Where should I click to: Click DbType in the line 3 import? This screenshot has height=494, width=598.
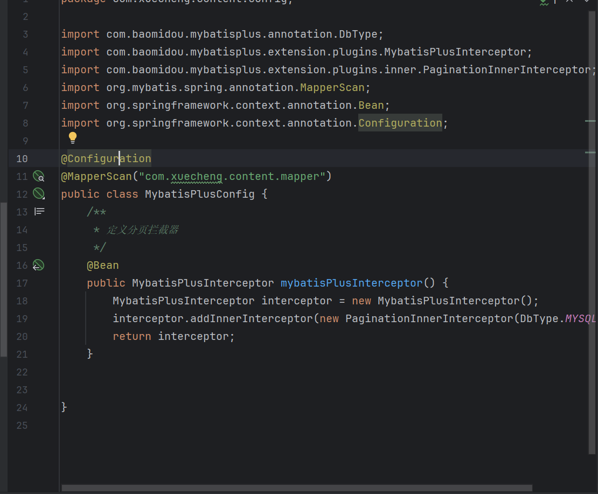[x=358, y=34]
